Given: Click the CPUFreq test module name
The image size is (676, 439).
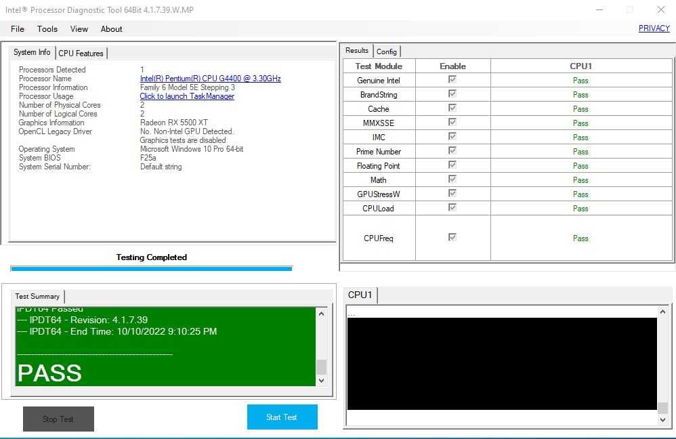Looking at the screenshot, I should 379,238.
